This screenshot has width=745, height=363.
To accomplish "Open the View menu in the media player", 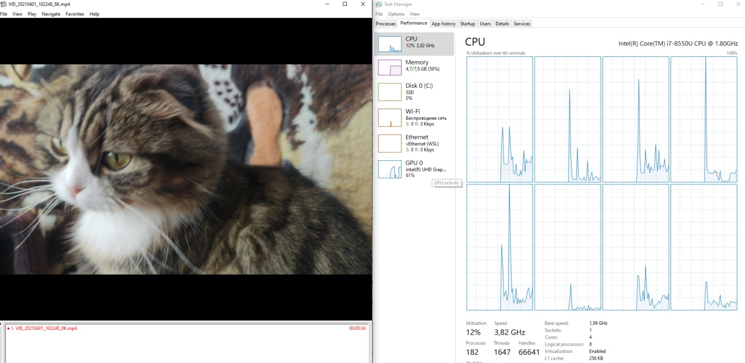I will point(17,14).
